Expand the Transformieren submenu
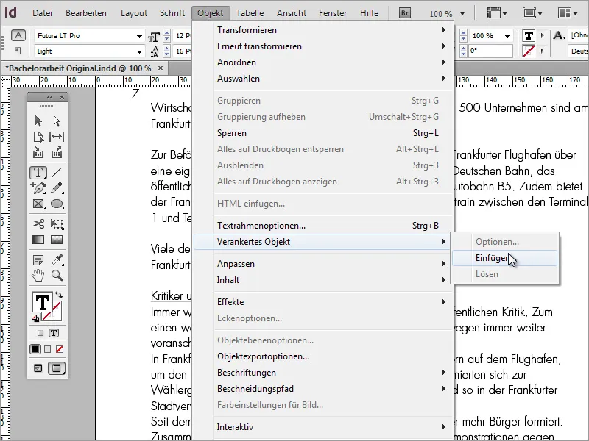 coord(332,30)
